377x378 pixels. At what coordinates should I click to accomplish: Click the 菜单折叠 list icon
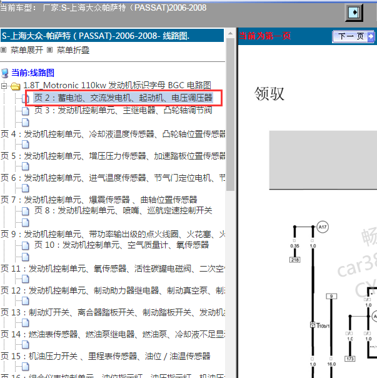49,50
